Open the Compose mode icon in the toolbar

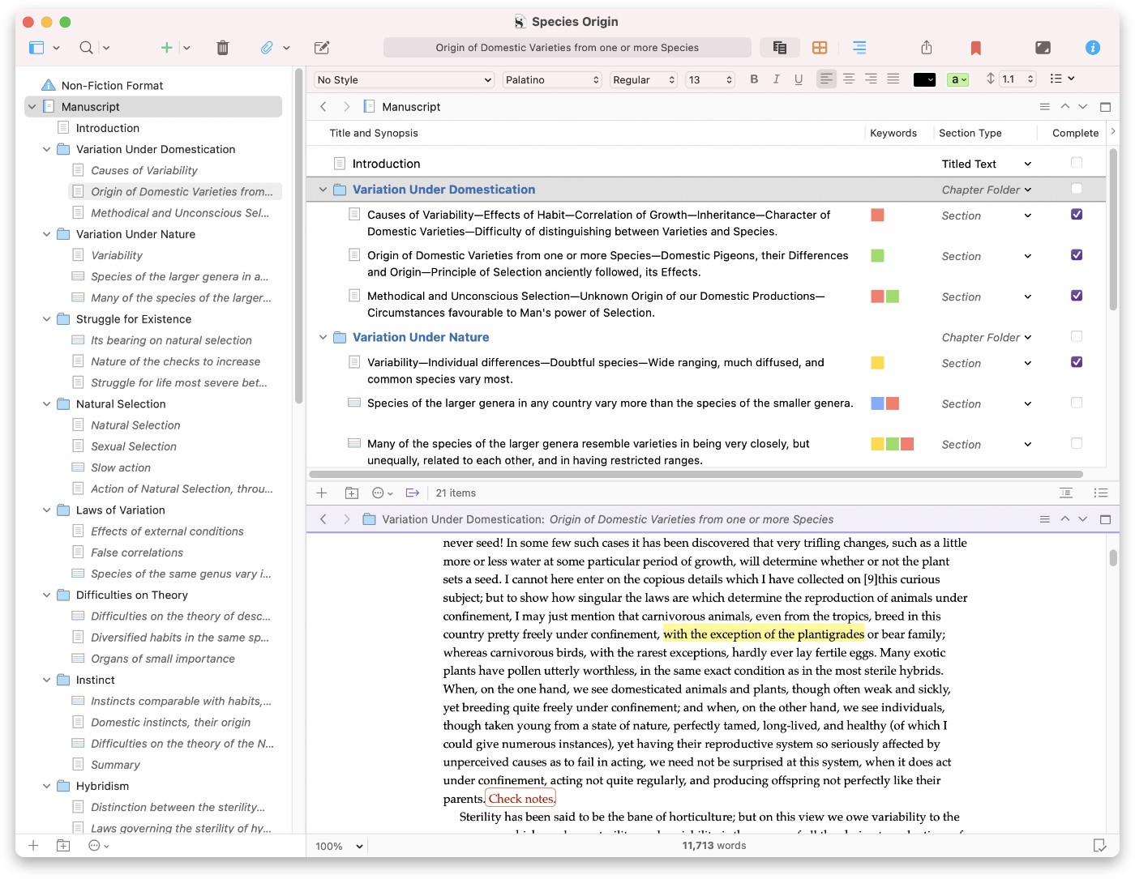(1043, 48)
